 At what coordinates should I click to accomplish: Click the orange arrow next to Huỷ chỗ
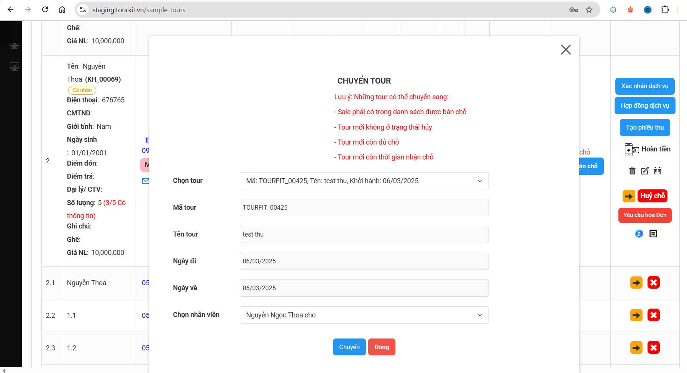pyautogui.click(x=629, y=196)
